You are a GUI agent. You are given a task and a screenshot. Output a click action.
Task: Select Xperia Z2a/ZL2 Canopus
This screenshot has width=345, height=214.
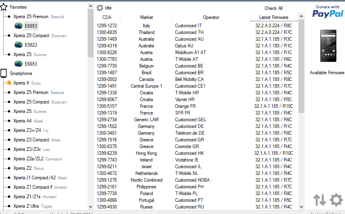tap(37, 158)
